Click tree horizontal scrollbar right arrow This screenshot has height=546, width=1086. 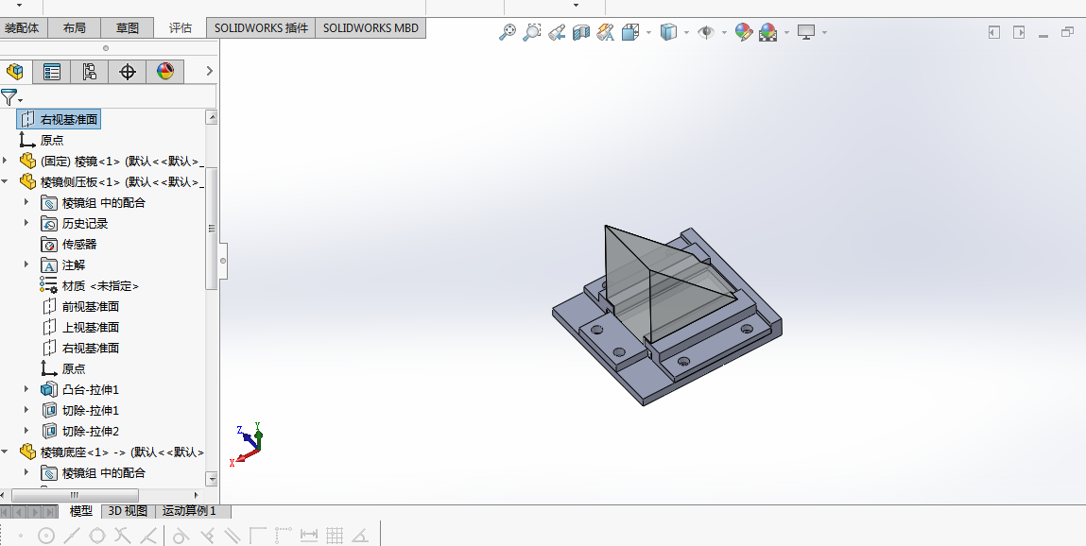click(196, 496)
